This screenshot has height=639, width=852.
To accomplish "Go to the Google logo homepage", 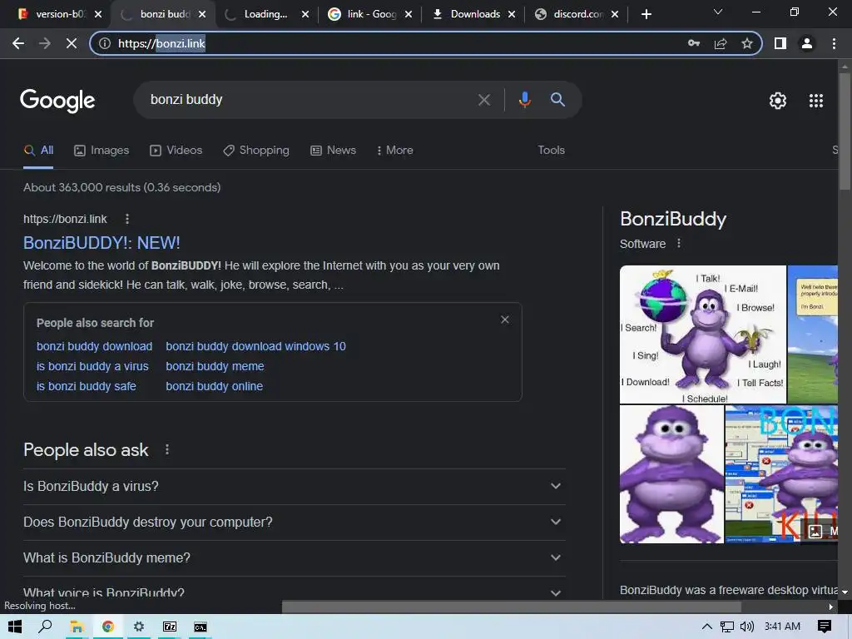I will [x=57, y=101].
